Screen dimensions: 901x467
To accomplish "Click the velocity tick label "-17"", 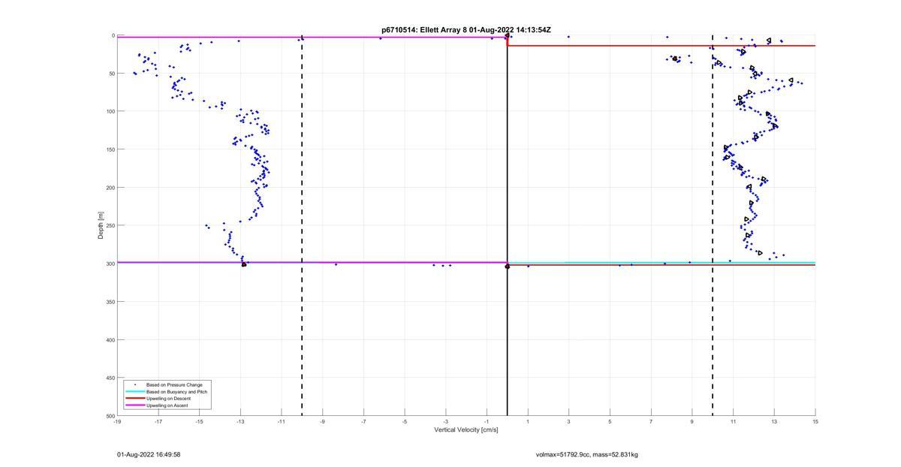I will [158, 421].
